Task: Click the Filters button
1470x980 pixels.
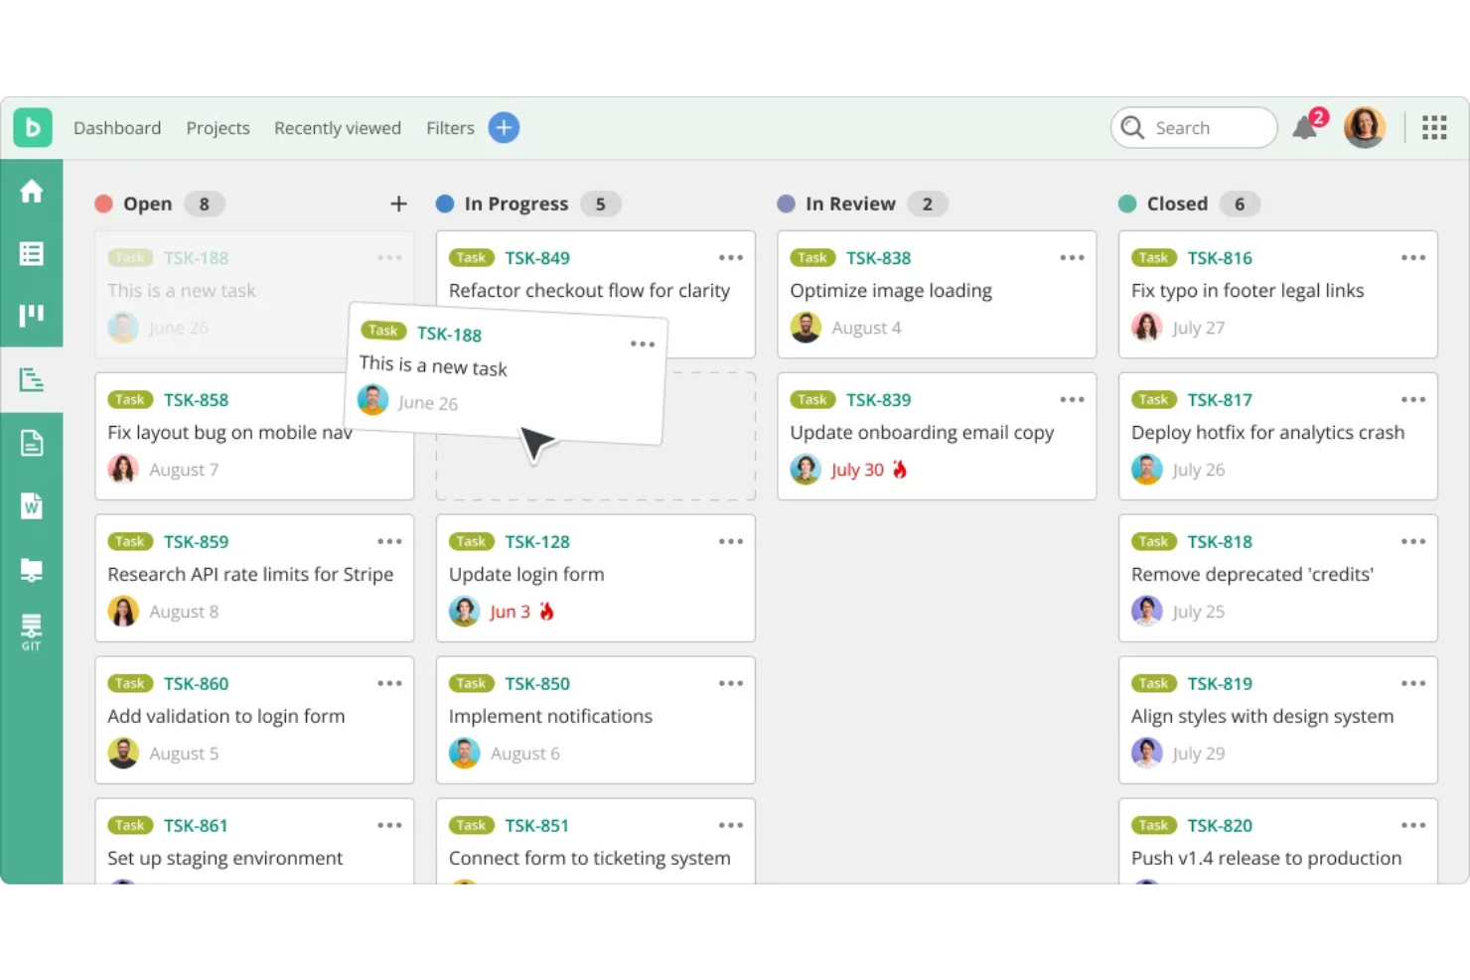Action: coord(449,127)
